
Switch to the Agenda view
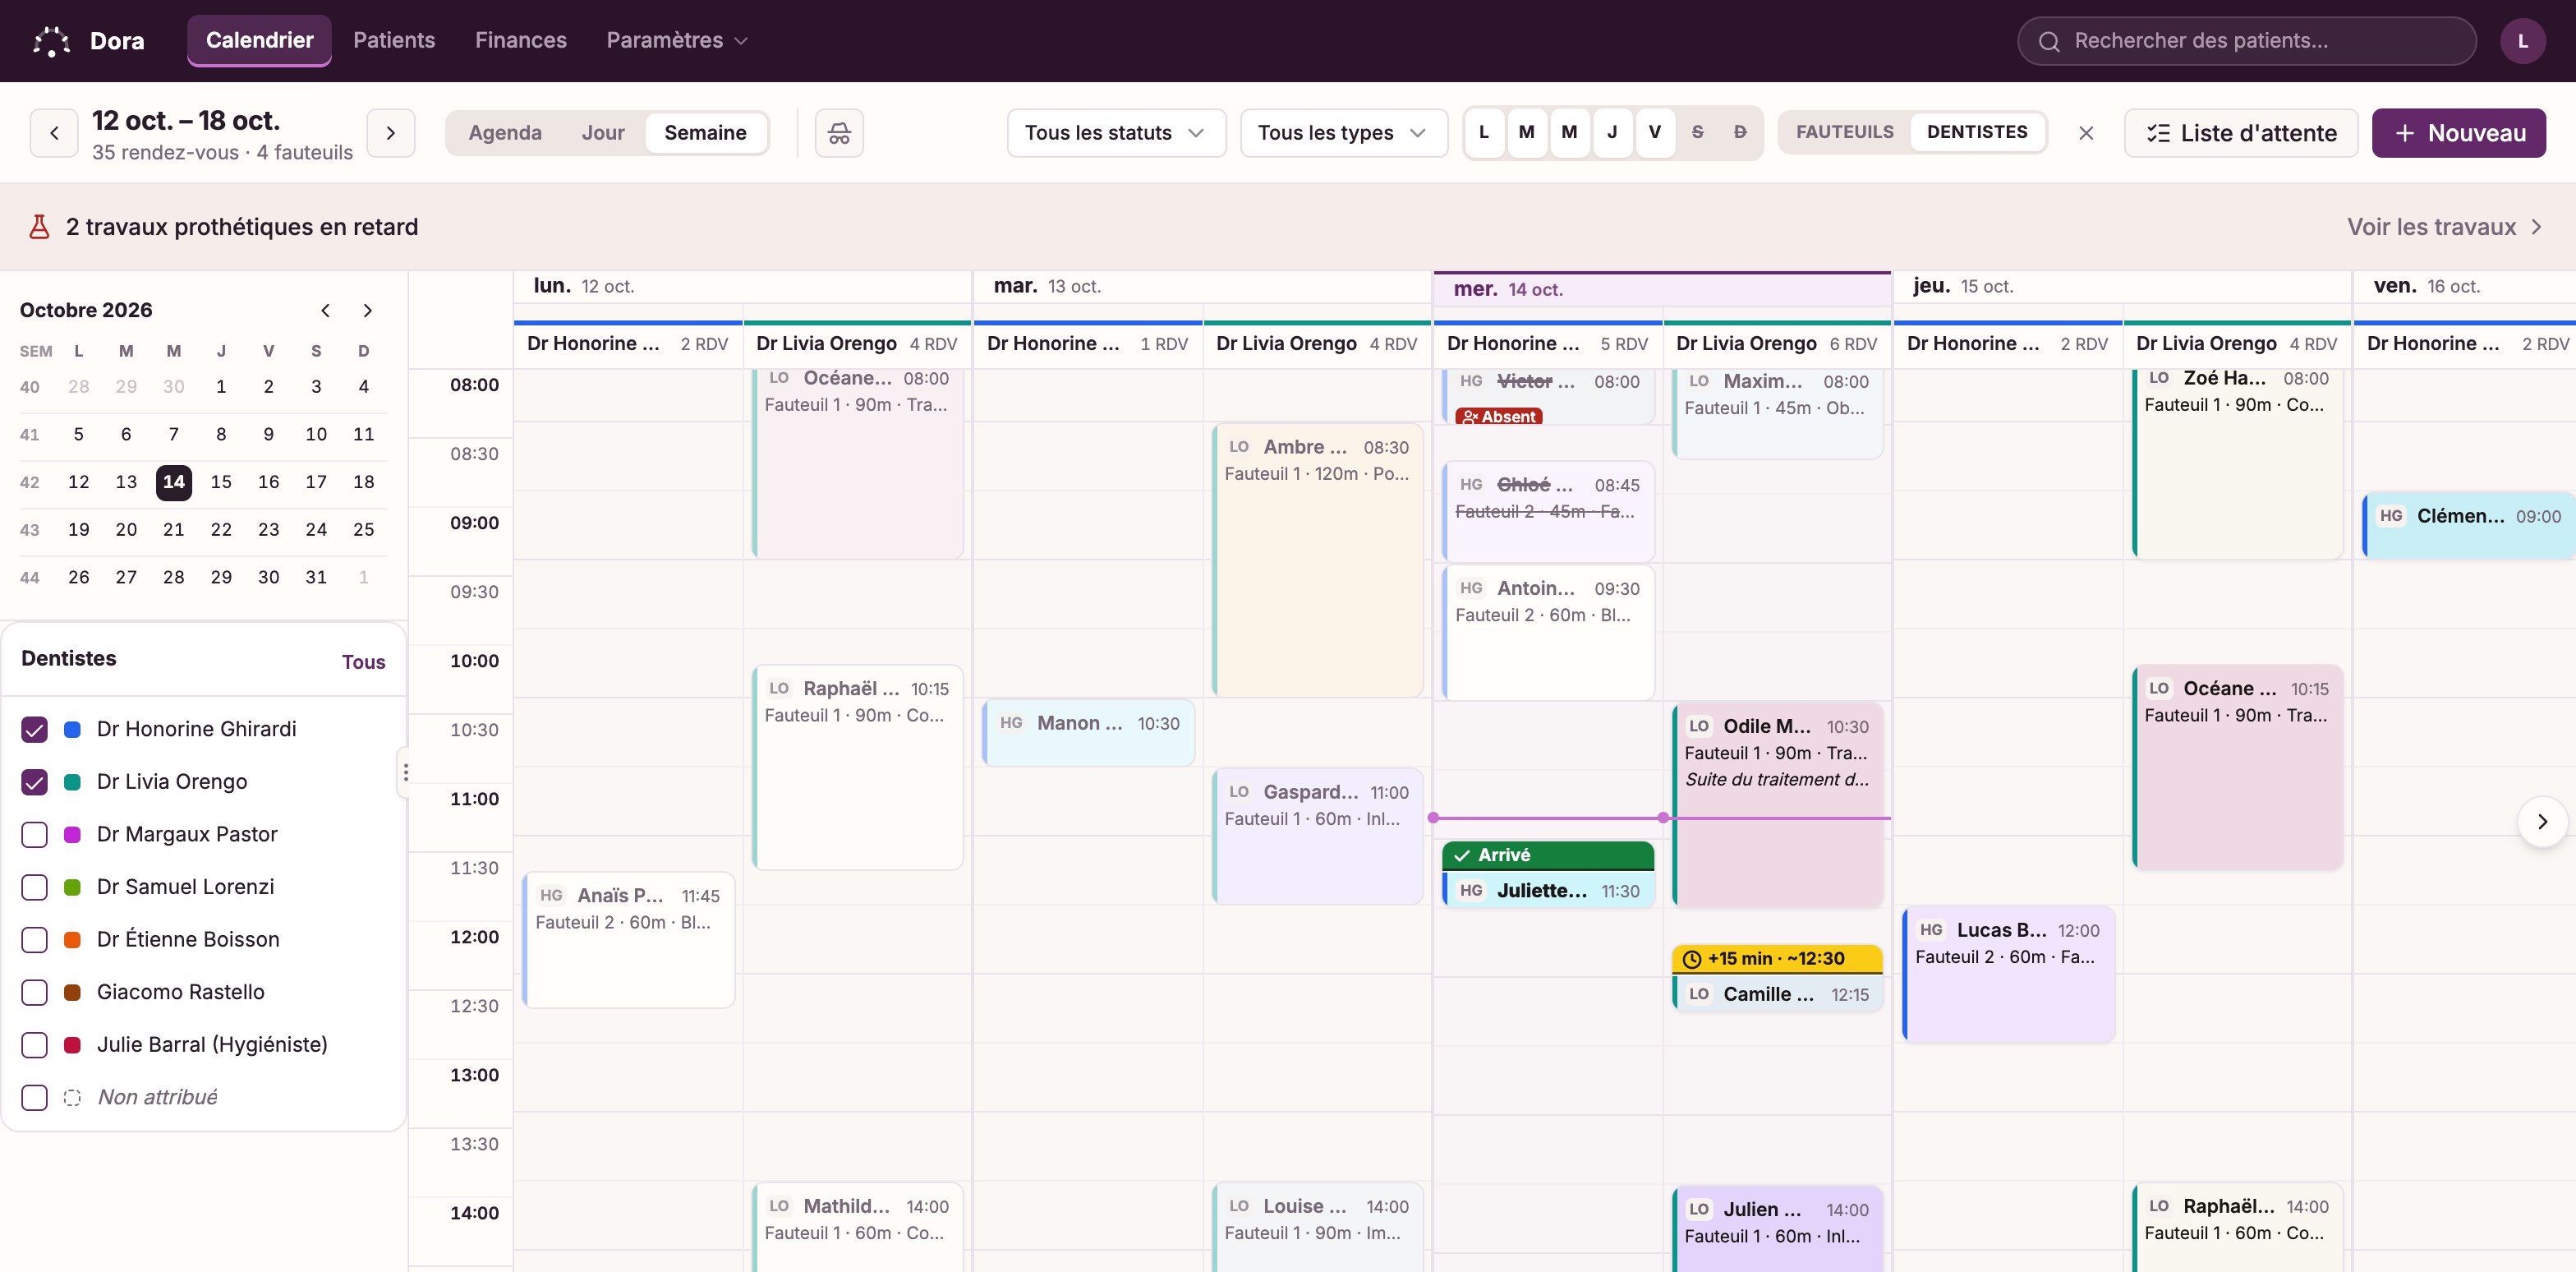click(505, 133)
